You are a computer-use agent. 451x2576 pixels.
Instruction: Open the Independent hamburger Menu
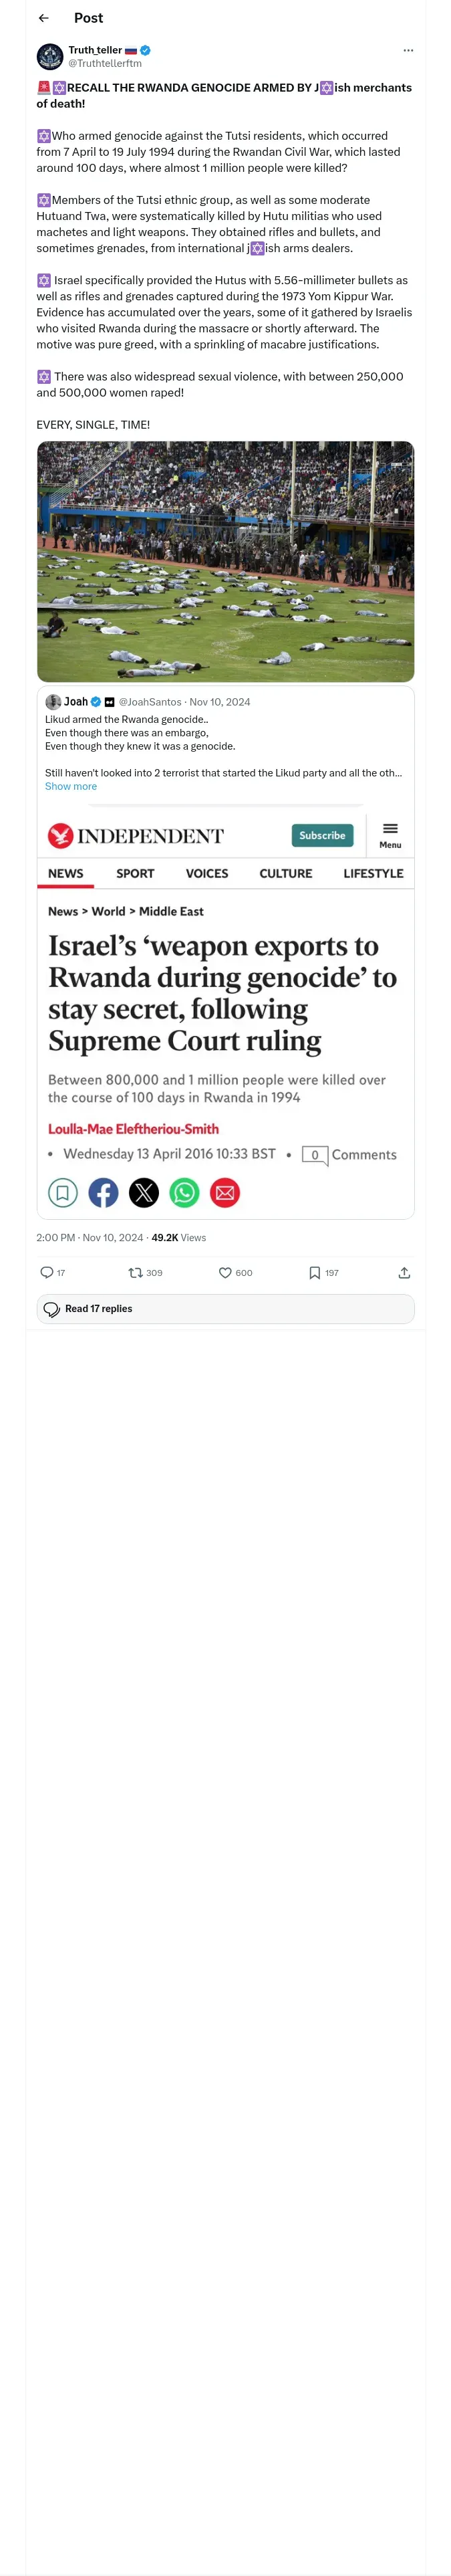pyautogui.click(x=390, y=835)
